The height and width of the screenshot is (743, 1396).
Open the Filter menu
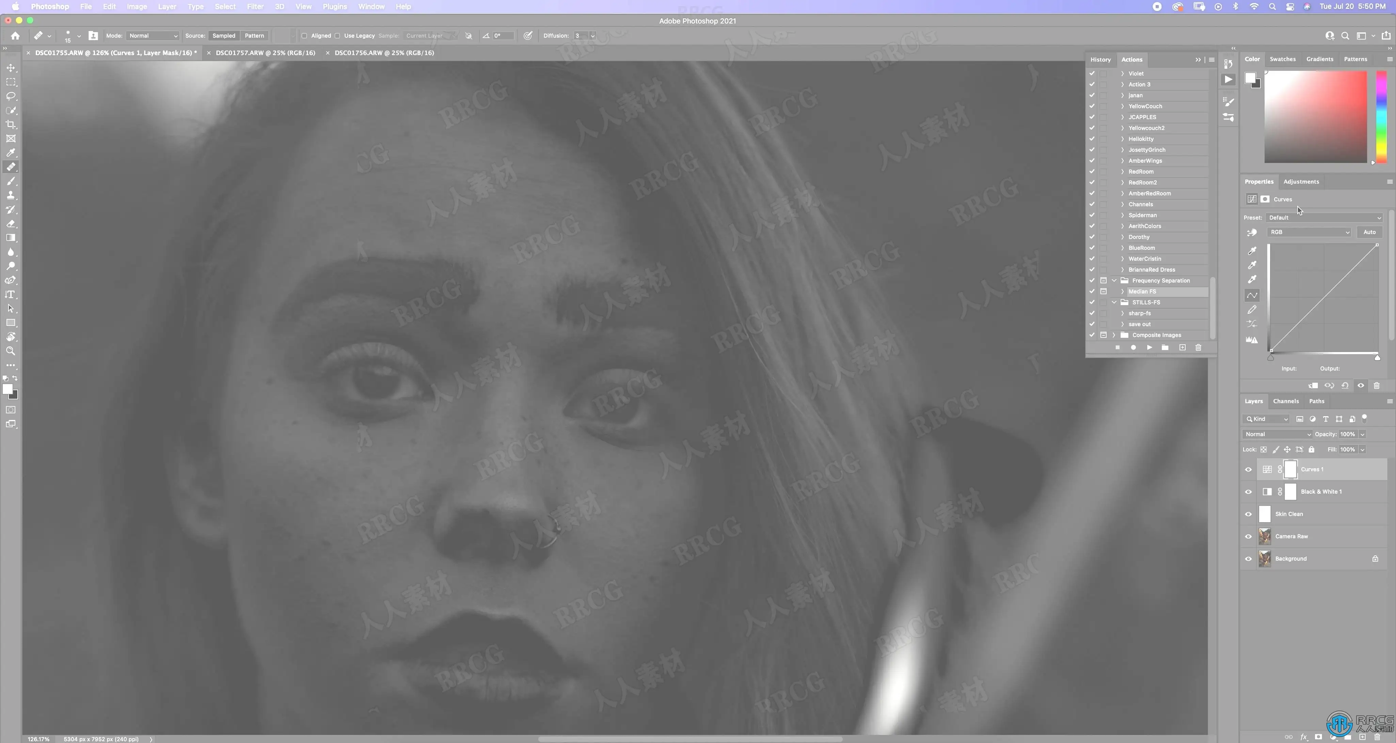[x=255, y=6]
